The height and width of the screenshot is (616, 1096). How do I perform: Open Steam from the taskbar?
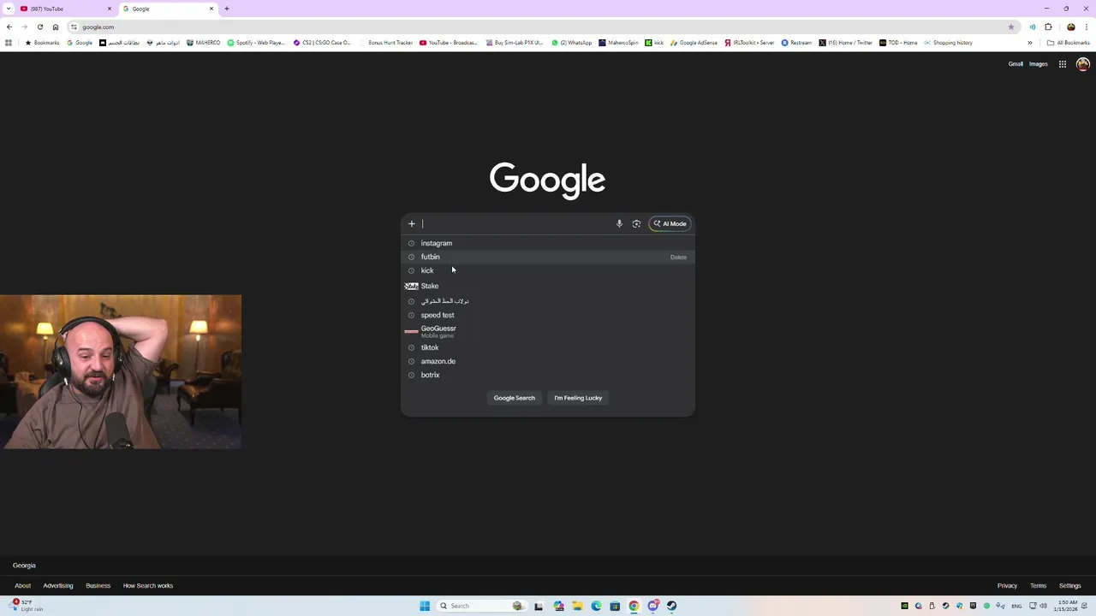pos(671,606)
